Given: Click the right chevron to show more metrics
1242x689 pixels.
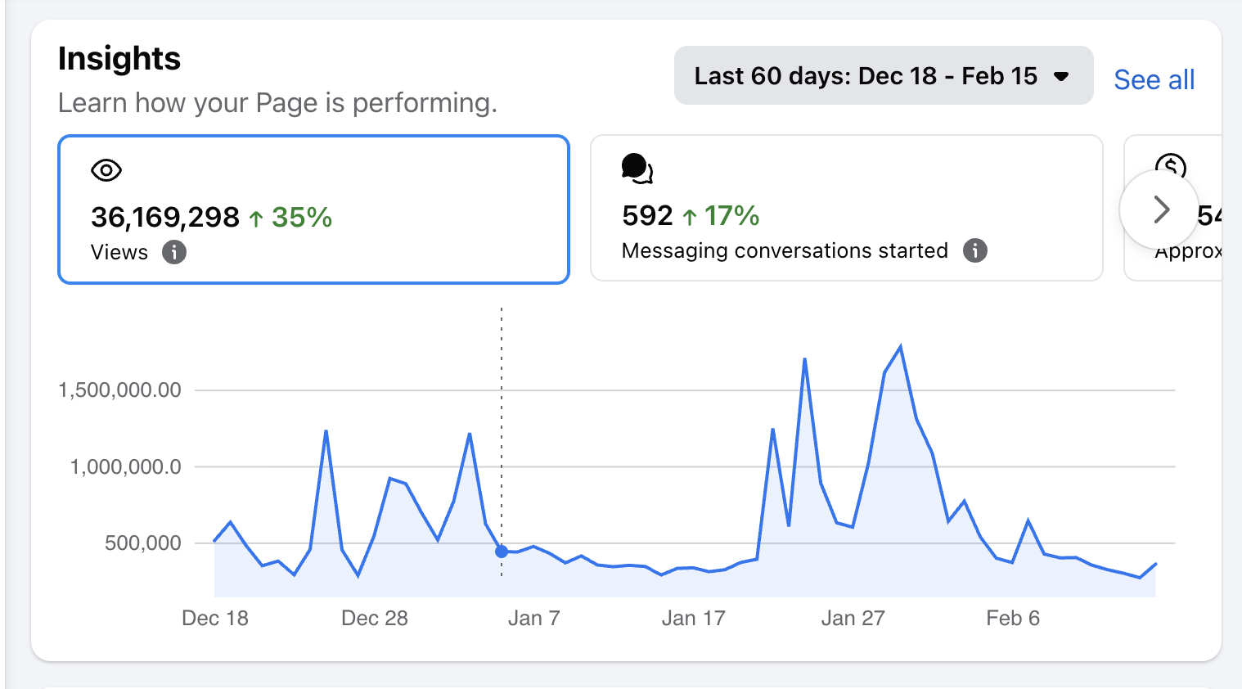Looking at the screenshot, I should (1160, 209).
